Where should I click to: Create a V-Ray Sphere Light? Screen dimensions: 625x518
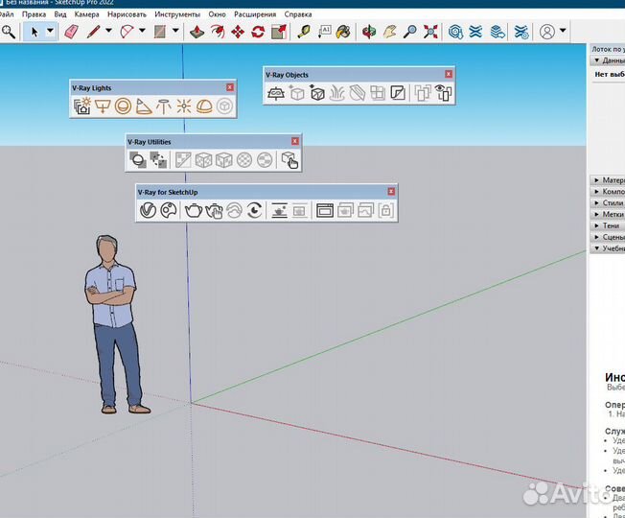click(123, 106)
